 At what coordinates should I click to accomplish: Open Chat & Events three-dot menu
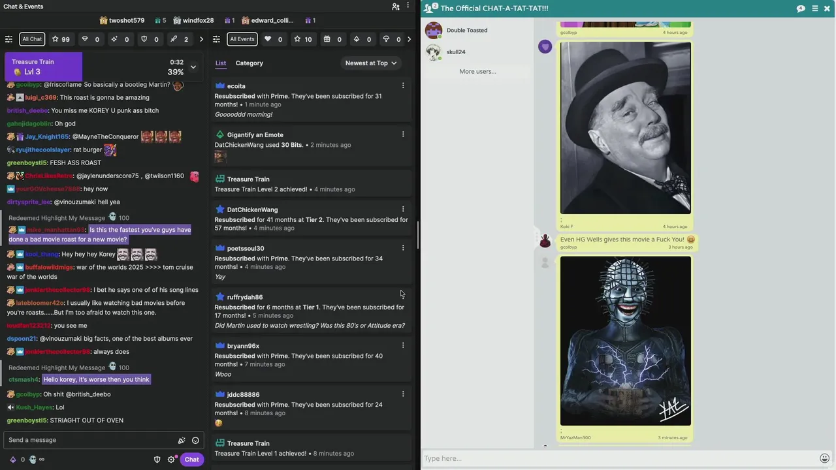[408, 7]
